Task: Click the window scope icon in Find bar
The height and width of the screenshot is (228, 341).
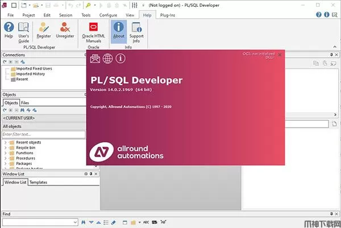Action: [x=125, y=222]
